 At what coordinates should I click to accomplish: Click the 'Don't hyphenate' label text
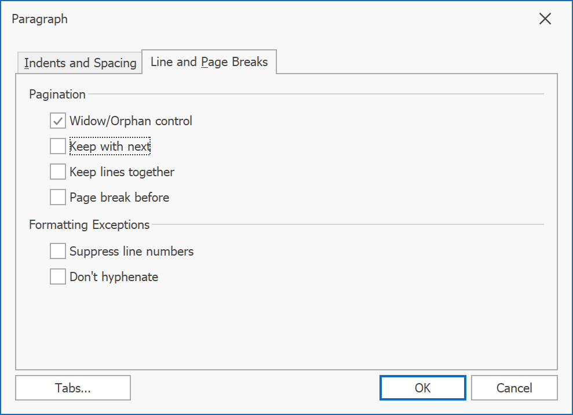[x=114, y=277]
